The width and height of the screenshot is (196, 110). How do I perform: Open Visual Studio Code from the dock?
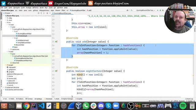coord(41,106)
